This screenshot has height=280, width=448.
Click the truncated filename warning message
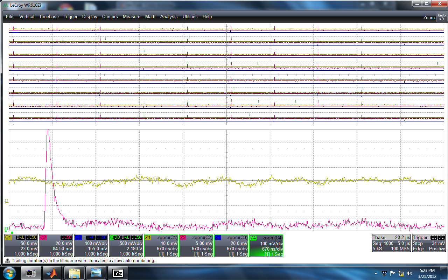[x=83, y=261]
